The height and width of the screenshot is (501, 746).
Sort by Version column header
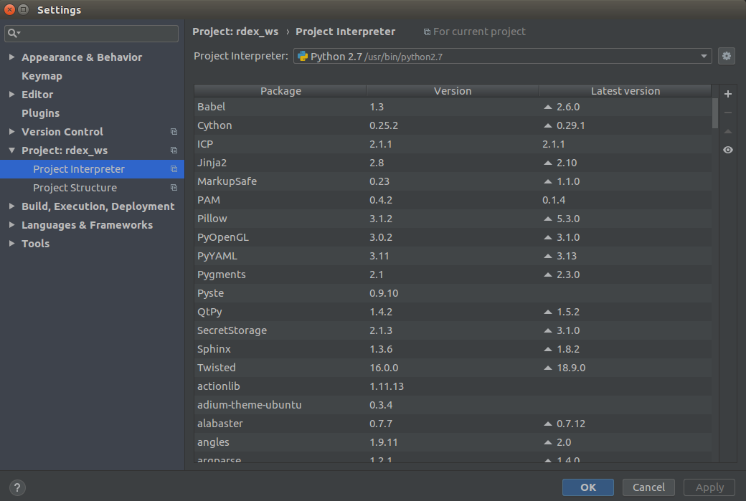point(453,91)
